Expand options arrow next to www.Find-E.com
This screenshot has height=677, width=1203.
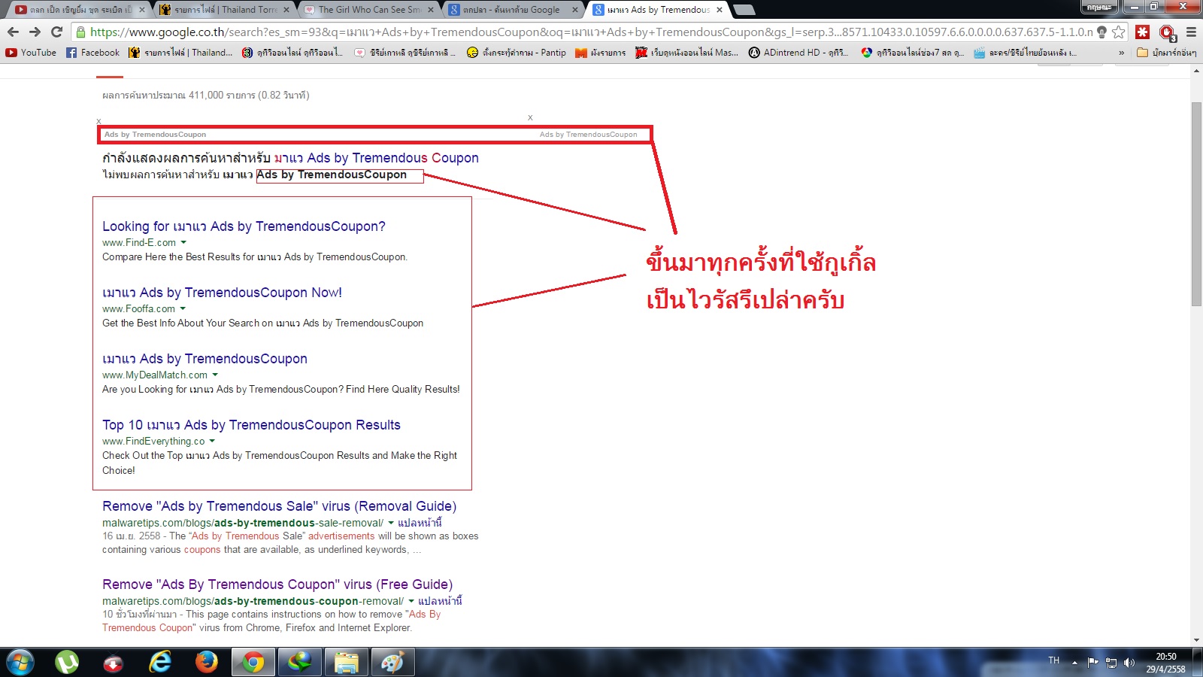pyautogui.click(x=183, y=243)
